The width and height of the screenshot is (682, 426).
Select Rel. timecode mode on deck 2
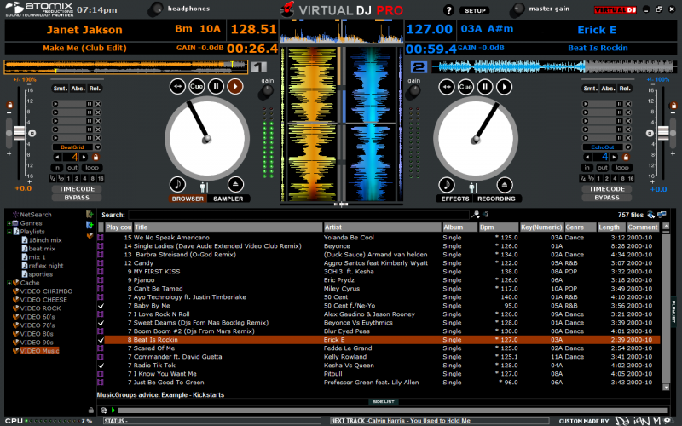(x=625, y=89)
